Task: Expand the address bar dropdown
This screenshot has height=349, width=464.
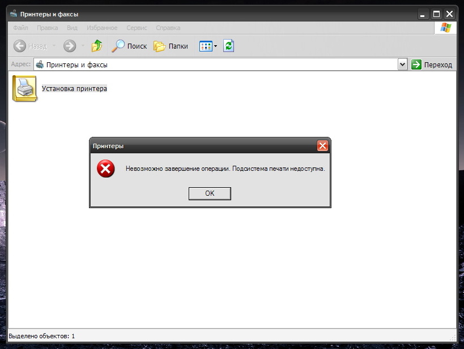Action: [402, 64]
